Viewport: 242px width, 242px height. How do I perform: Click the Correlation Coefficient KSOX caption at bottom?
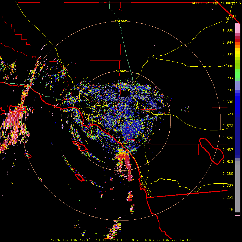click(x=121, y=240)
